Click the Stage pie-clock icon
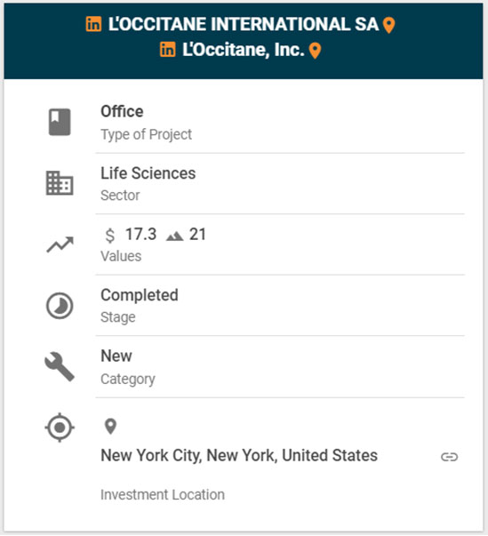Image resolution: width=488 pixels, height=536 pixels. pyautogui.click(x=60, y=306)
